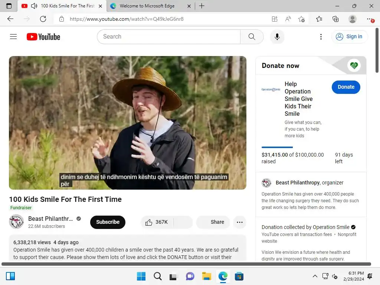Expand the video description box
Image resolution: width=380 pixels, height=285 pixels.
pyautogui.click(x=128, y=248)
